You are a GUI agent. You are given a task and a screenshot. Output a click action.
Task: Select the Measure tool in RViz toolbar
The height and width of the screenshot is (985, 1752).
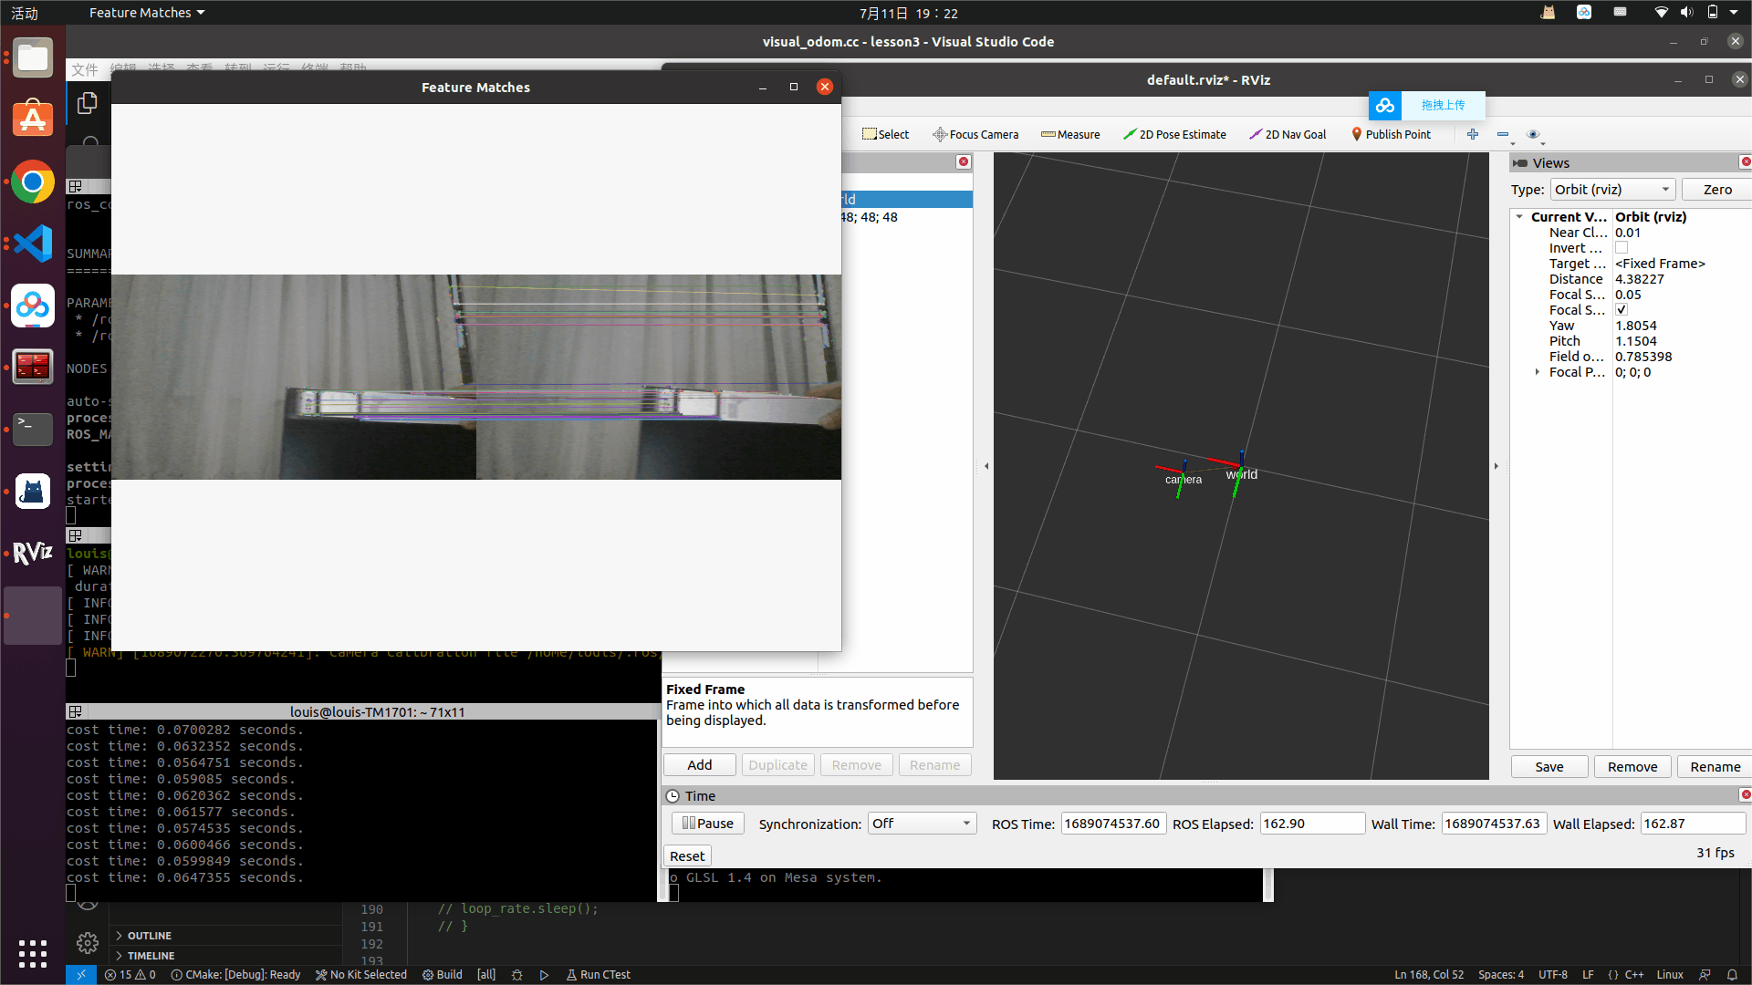point(1070,134)
